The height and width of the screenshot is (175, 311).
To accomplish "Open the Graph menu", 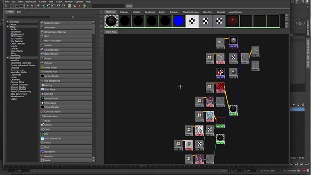I will [x=59, y=2].
